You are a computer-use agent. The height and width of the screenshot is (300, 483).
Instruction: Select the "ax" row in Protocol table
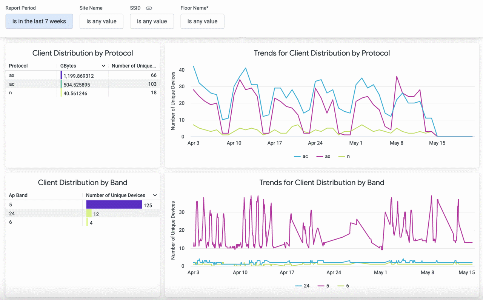pyautogui.click(x=45, y=75)
